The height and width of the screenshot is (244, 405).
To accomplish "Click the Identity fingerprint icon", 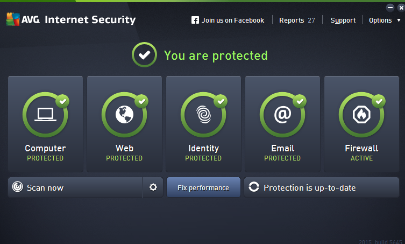I will tap(203, 115).
